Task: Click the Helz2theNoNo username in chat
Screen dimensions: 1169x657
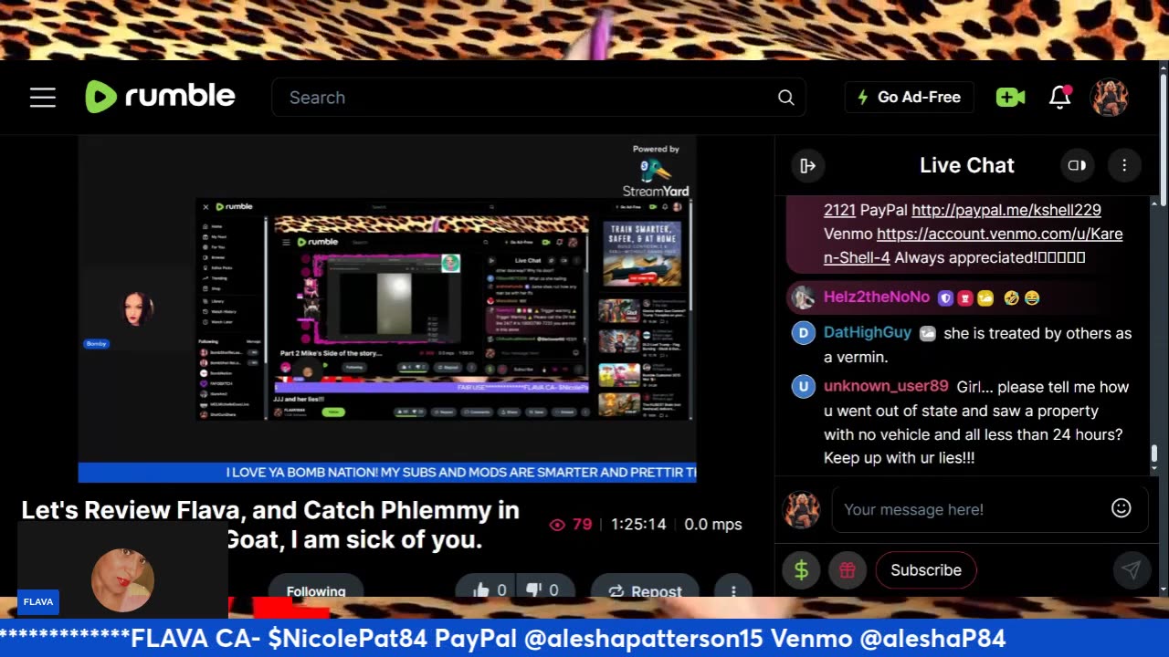Action: coord(877,297)
